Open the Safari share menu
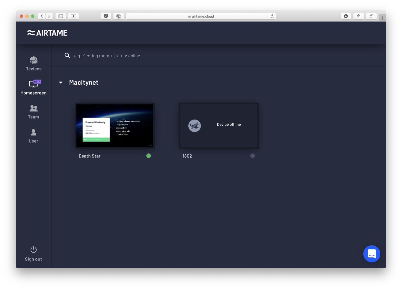The image size is (402, 289). [359, 16]
